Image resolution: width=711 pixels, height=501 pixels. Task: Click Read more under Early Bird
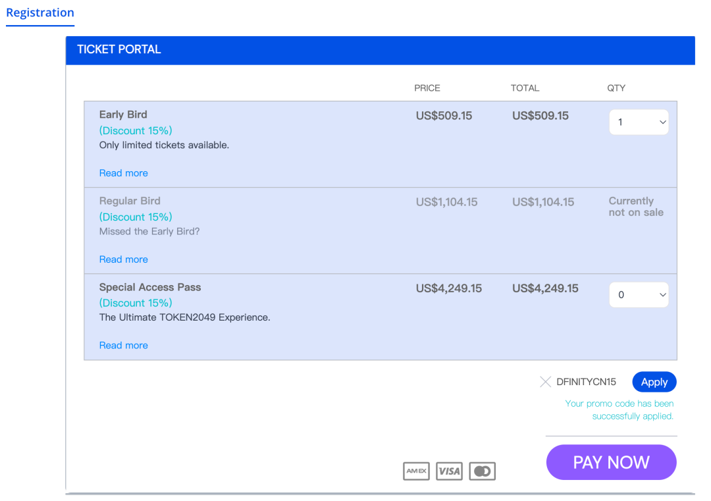tap(123, 173)
